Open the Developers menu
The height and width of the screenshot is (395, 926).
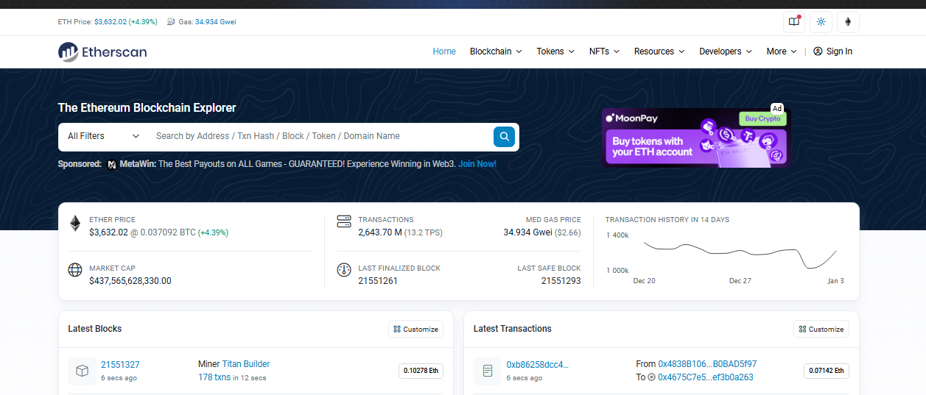(x=725, y=51)
